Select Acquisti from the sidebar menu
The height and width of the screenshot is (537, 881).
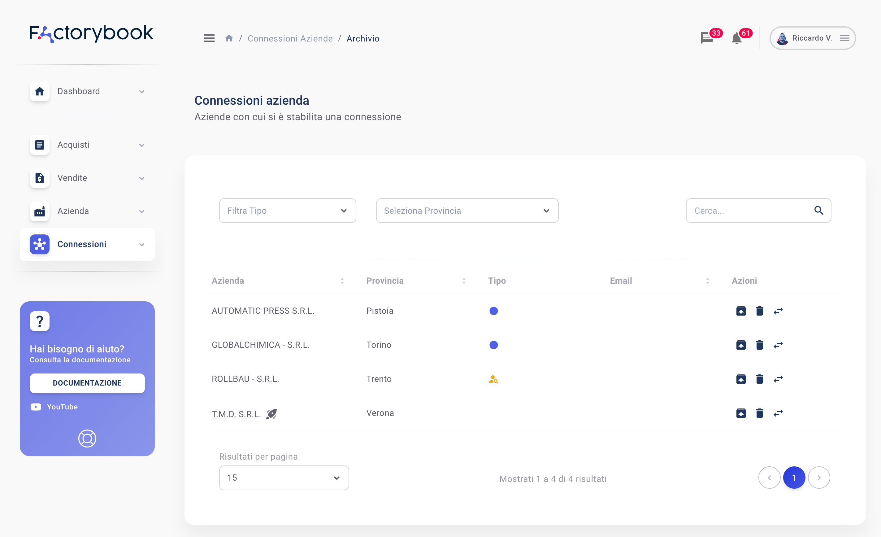click(x=73, y=145)
